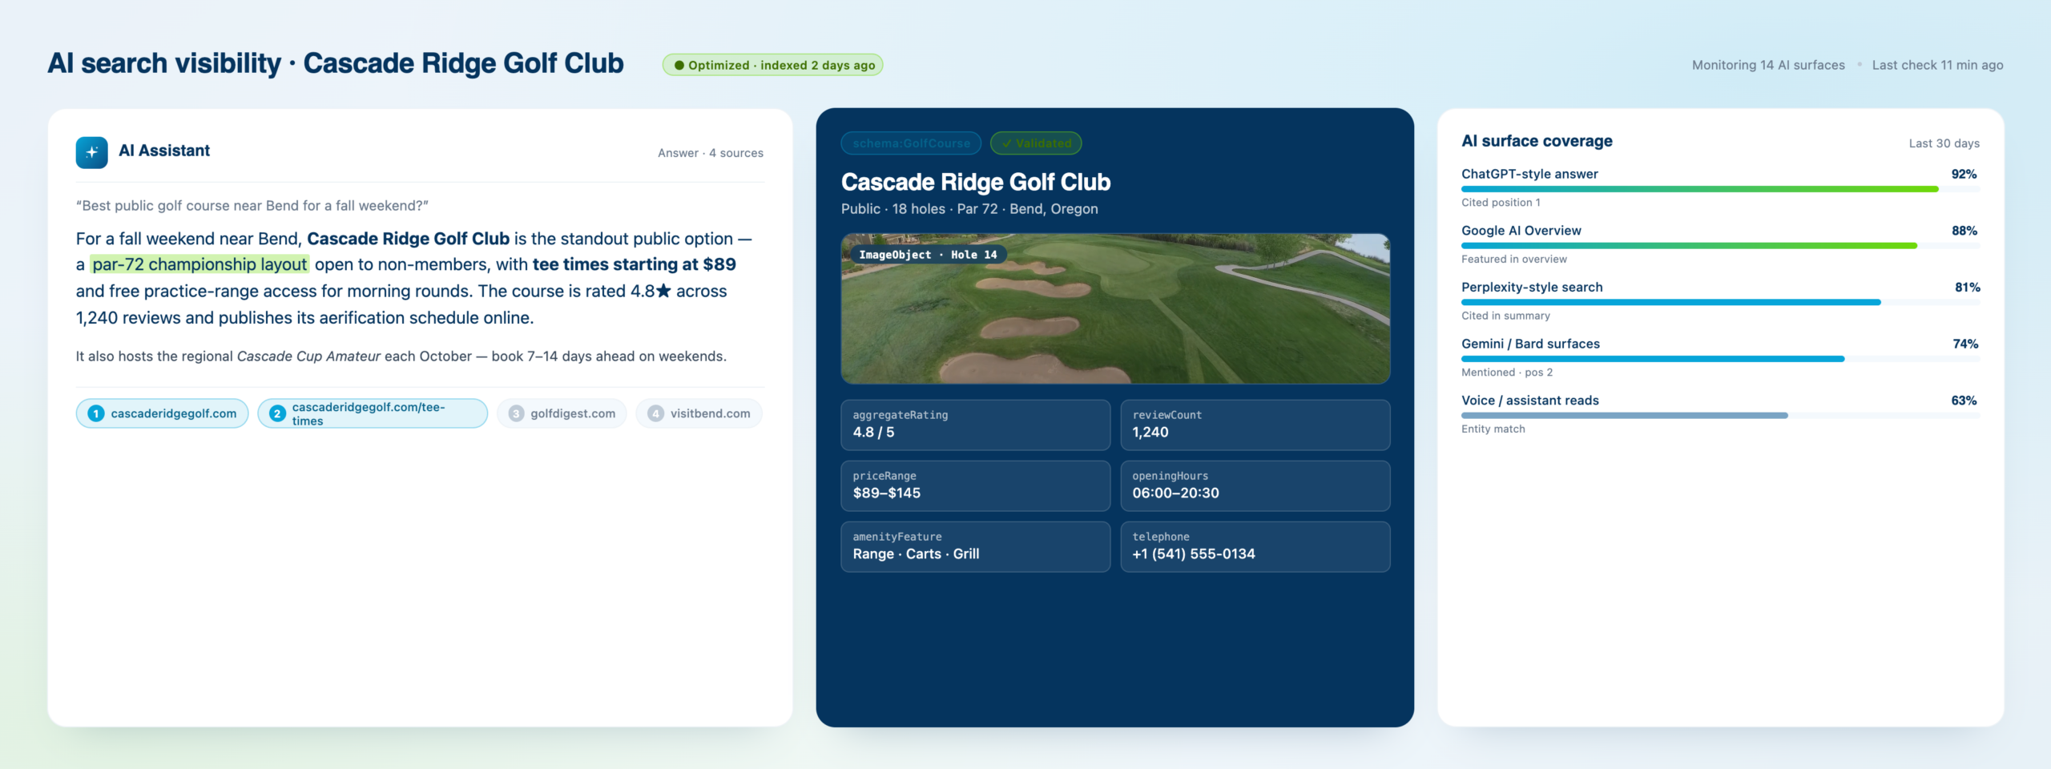Select the aggregateRating field tile
2051x769 pixels.
click(x=975, y=425)
